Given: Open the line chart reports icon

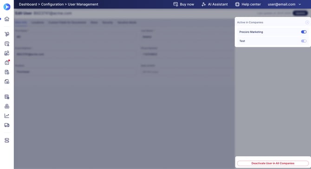Looking at the screenshot, I should 7,116.
